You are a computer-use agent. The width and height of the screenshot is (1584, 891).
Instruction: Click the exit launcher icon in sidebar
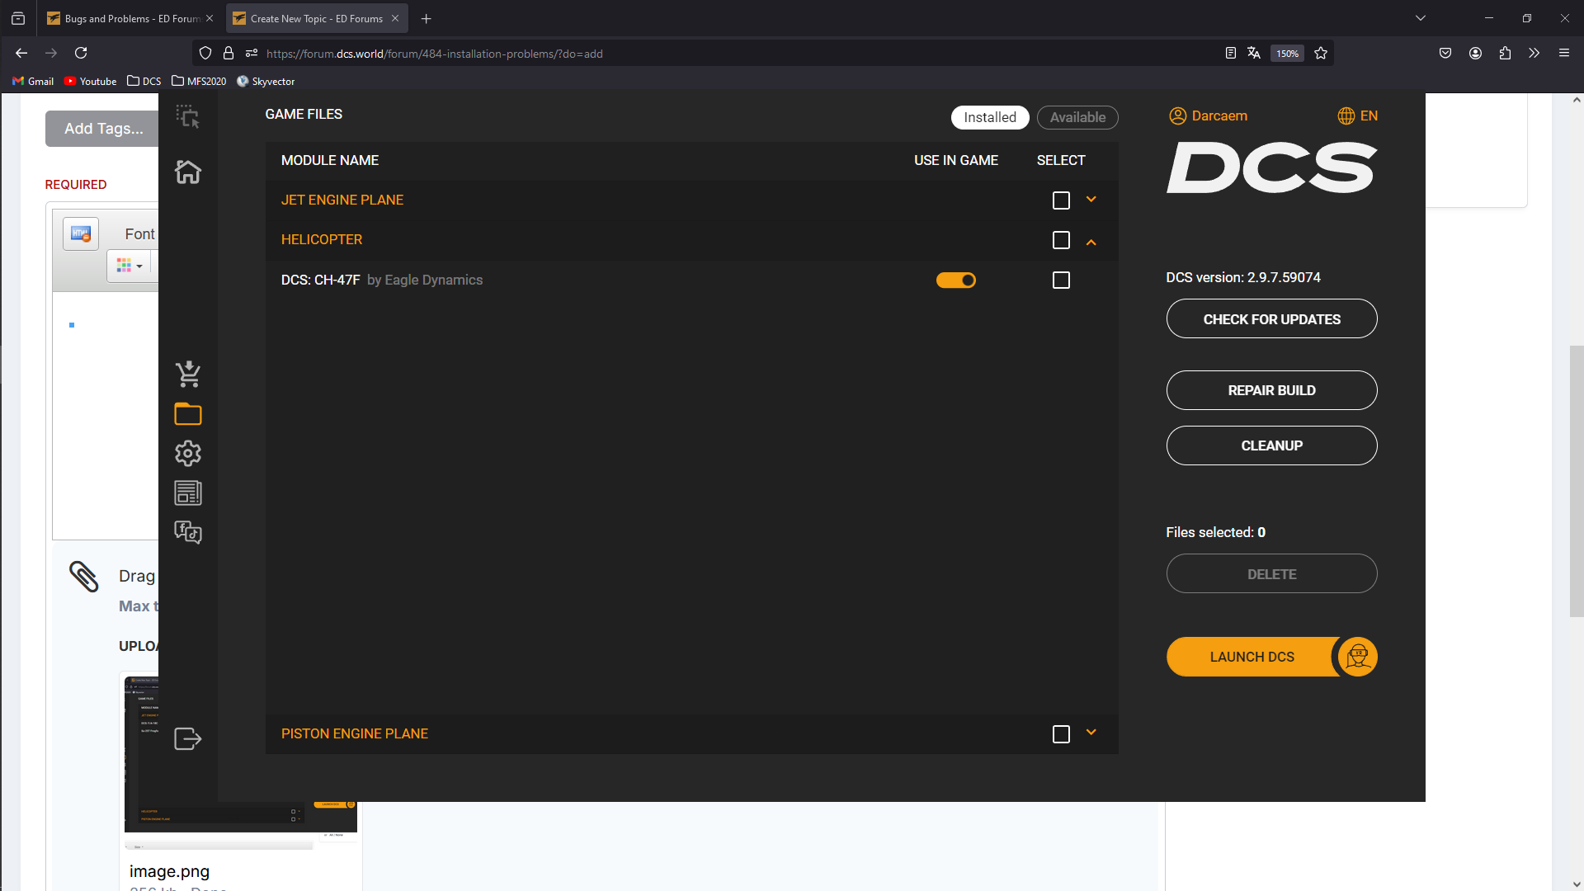188,738
